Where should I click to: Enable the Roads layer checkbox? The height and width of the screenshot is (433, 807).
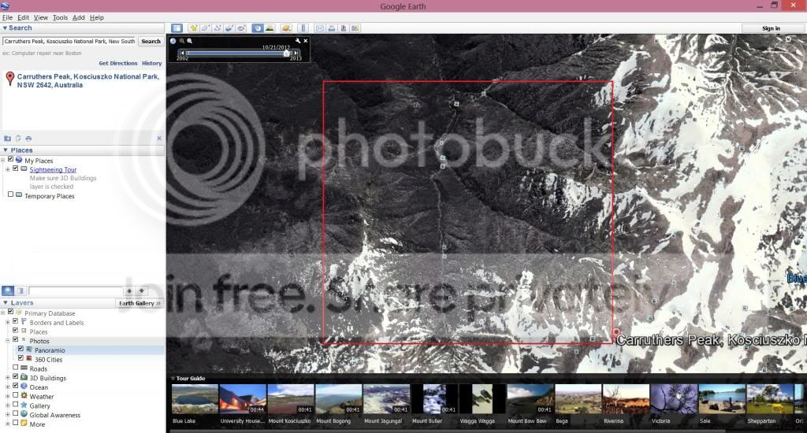tap(15, 368)
